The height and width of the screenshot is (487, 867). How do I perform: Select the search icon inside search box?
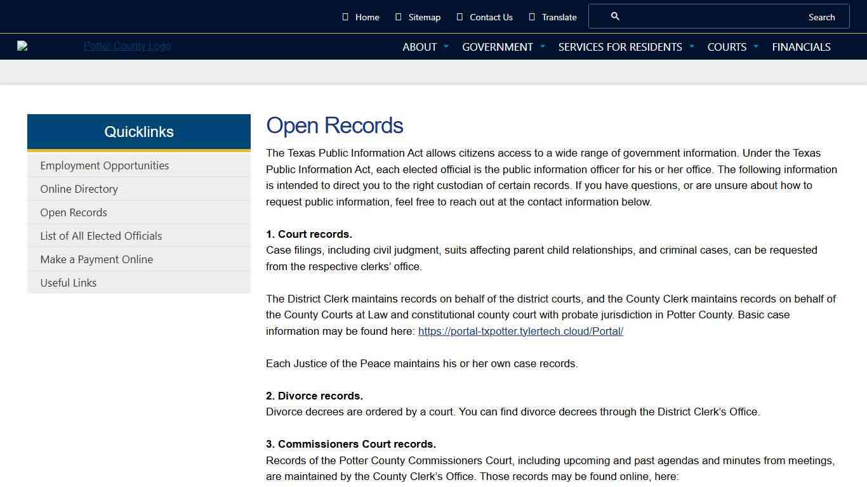click(614, 16)
